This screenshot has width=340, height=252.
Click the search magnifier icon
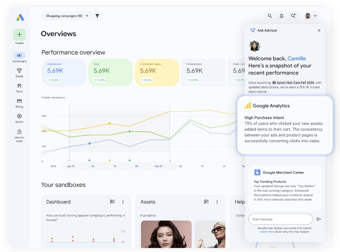click(270, 16)
